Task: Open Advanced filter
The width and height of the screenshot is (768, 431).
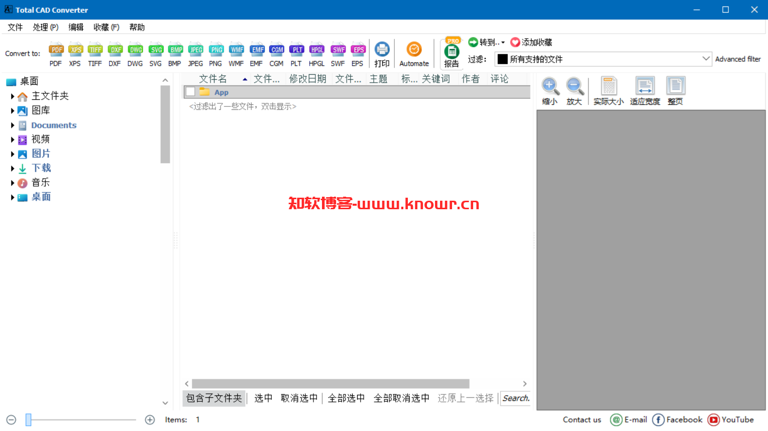Action: coord(738,59)
